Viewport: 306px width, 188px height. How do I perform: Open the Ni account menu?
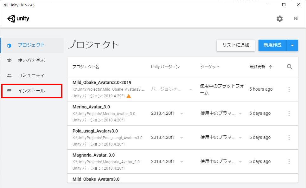(296, 18)
